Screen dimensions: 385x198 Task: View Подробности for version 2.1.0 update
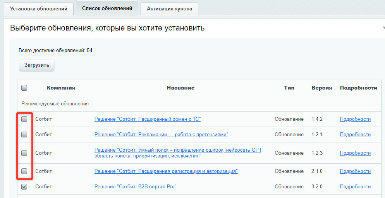(x=355, y=171)
